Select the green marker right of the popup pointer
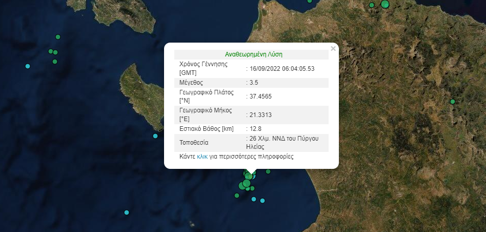The image size is (486, 232). (x=268, y=172)
